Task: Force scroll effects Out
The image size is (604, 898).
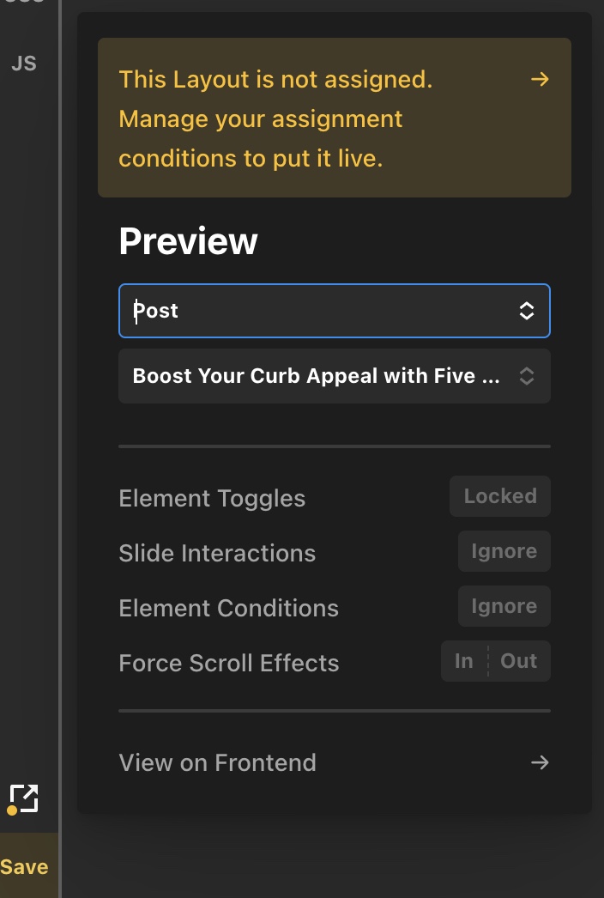Action: [x=519, y=661]
